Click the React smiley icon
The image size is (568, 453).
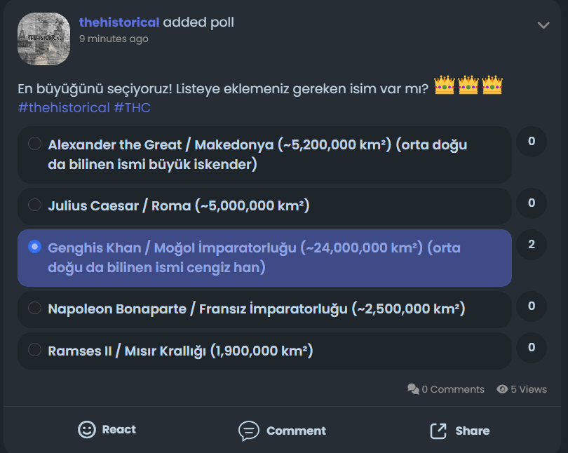pyautogui.click(x=87, y=430)
